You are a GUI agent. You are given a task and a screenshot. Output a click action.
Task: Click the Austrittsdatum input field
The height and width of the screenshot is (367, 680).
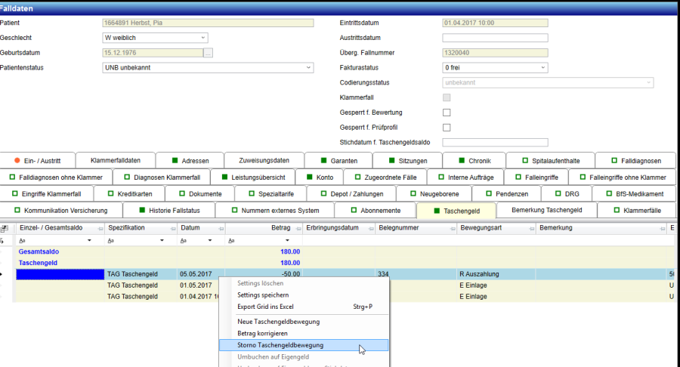click(x=495, y=38)
